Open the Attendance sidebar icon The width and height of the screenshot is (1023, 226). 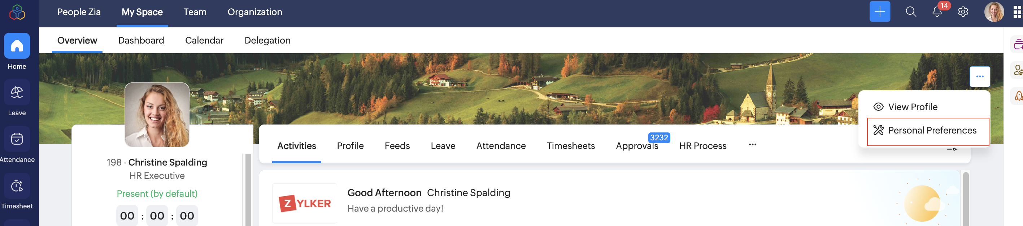tap(17, 139)
